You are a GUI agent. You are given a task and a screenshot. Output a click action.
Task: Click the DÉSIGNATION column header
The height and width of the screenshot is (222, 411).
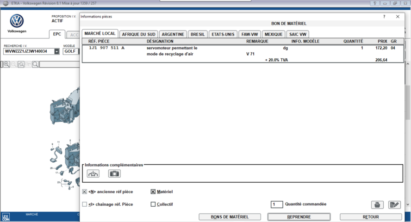pyautogui.click(x=160, y=41)
